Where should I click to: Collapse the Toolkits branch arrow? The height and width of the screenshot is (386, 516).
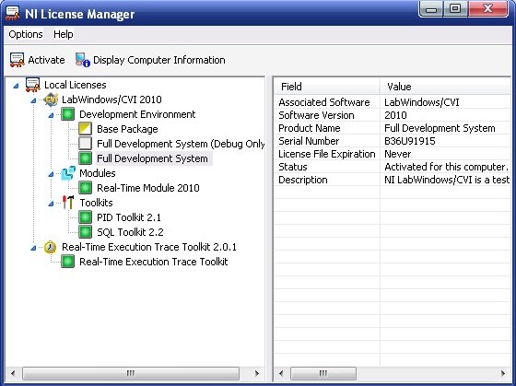pos(51,204)
